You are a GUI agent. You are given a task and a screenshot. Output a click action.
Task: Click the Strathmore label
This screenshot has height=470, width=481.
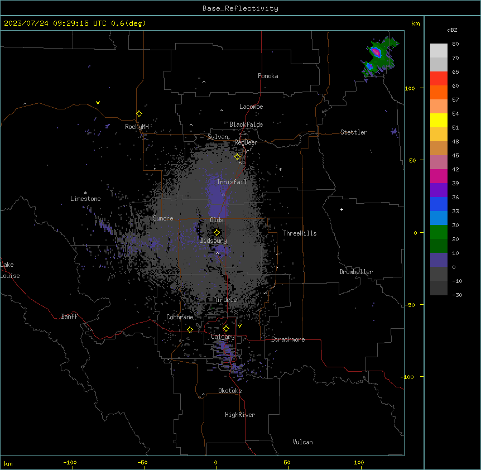[288, 339]
